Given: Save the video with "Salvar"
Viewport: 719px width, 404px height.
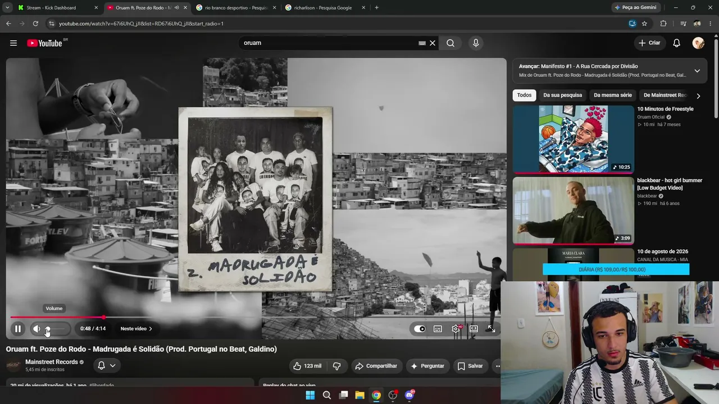Looking at the screenshot, I should pos(470,366).
